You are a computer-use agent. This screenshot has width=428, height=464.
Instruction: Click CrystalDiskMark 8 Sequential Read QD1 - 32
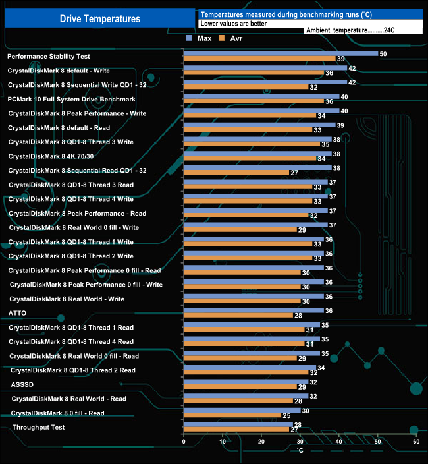pos(78,171)
